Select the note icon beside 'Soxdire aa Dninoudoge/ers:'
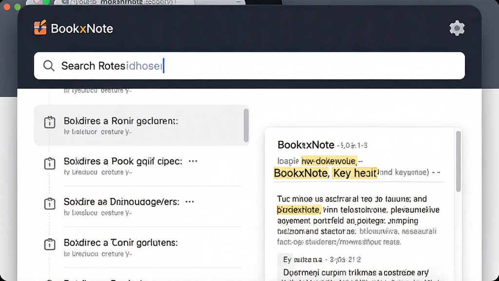Viewport: 499px width, 281px height. pos(50,203)
